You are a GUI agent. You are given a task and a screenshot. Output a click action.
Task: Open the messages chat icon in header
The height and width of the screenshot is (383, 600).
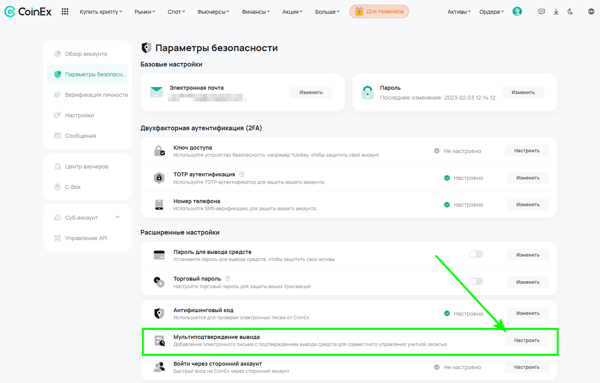point(542,12)
